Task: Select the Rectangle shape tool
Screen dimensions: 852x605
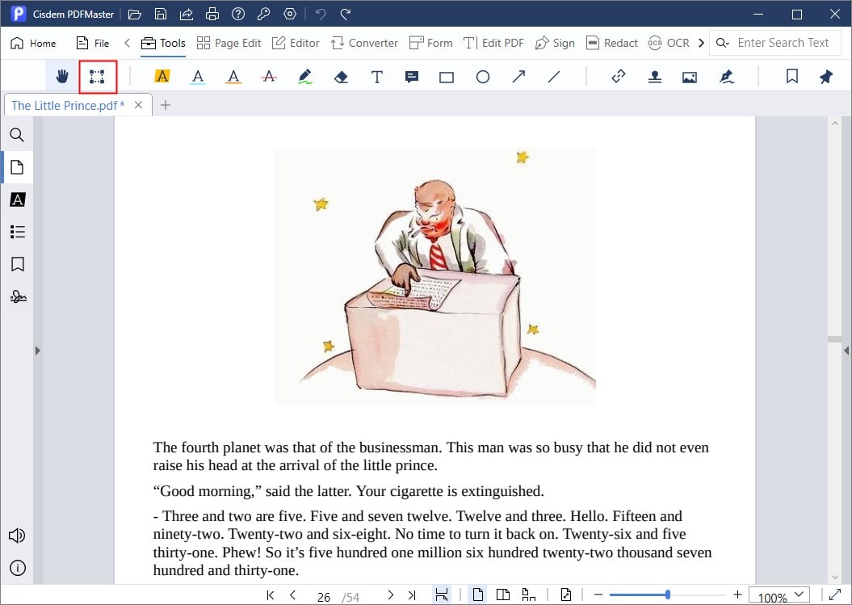Action: [x=447, y=78]
